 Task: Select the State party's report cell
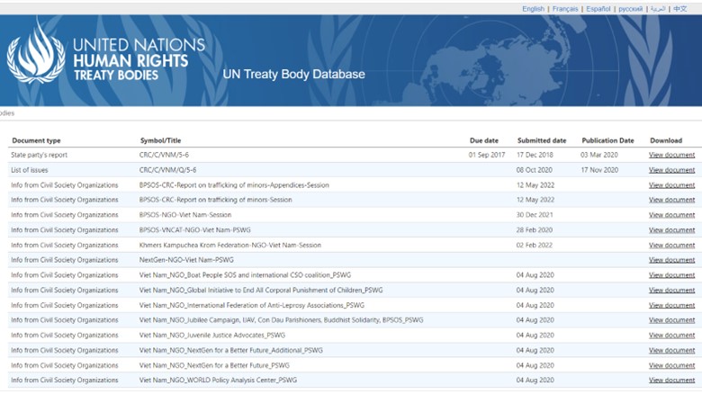pos(40,155)
